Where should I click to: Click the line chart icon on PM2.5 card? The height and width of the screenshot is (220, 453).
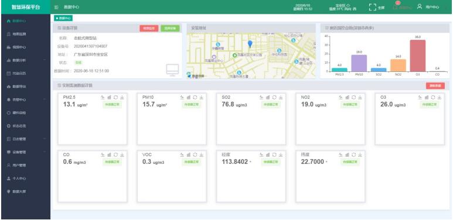pos(103,98)
